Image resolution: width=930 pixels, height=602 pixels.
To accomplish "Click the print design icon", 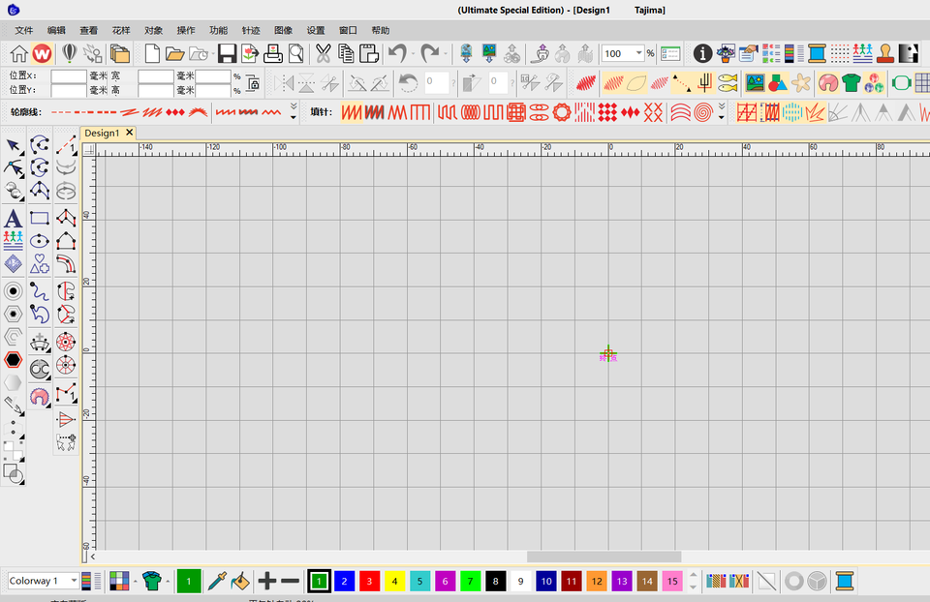I will click(273, 53).
